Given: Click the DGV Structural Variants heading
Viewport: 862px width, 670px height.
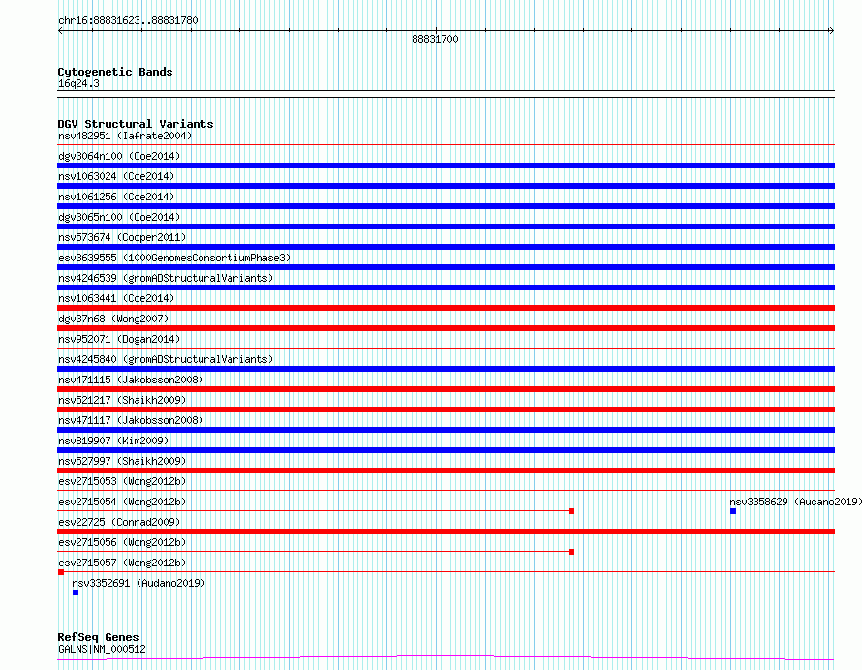Looking at the screenshot, I should (136, 124).
